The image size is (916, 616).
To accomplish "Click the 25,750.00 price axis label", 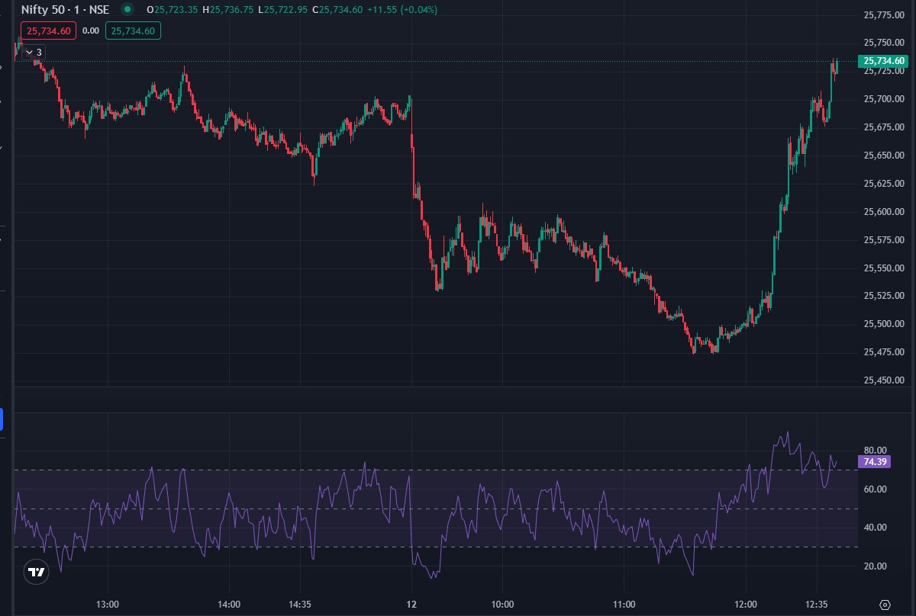I will point(884,43).
